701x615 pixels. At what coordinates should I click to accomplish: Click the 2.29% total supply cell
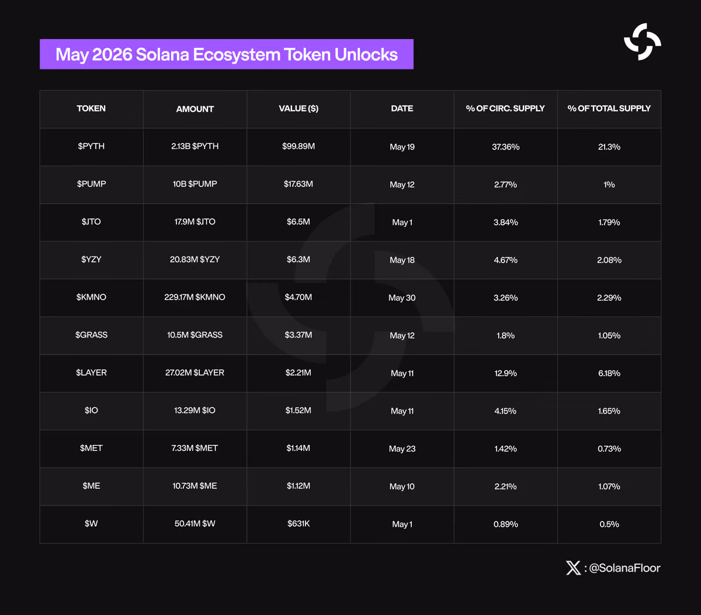tap(609, 298)
